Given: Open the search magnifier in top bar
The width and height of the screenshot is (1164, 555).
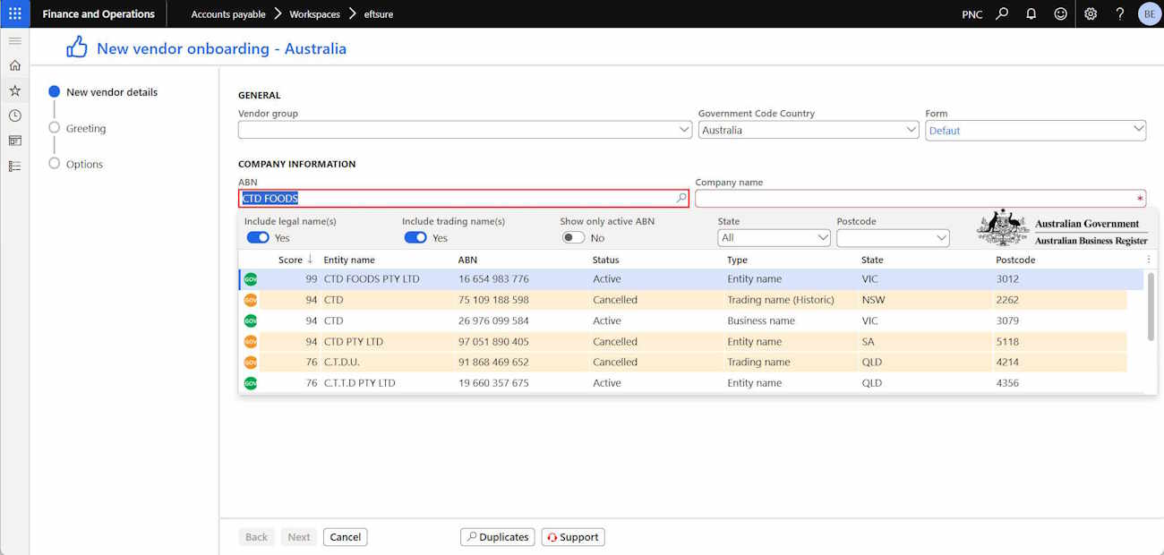Looking at the screenshot, I should 1002,14.
